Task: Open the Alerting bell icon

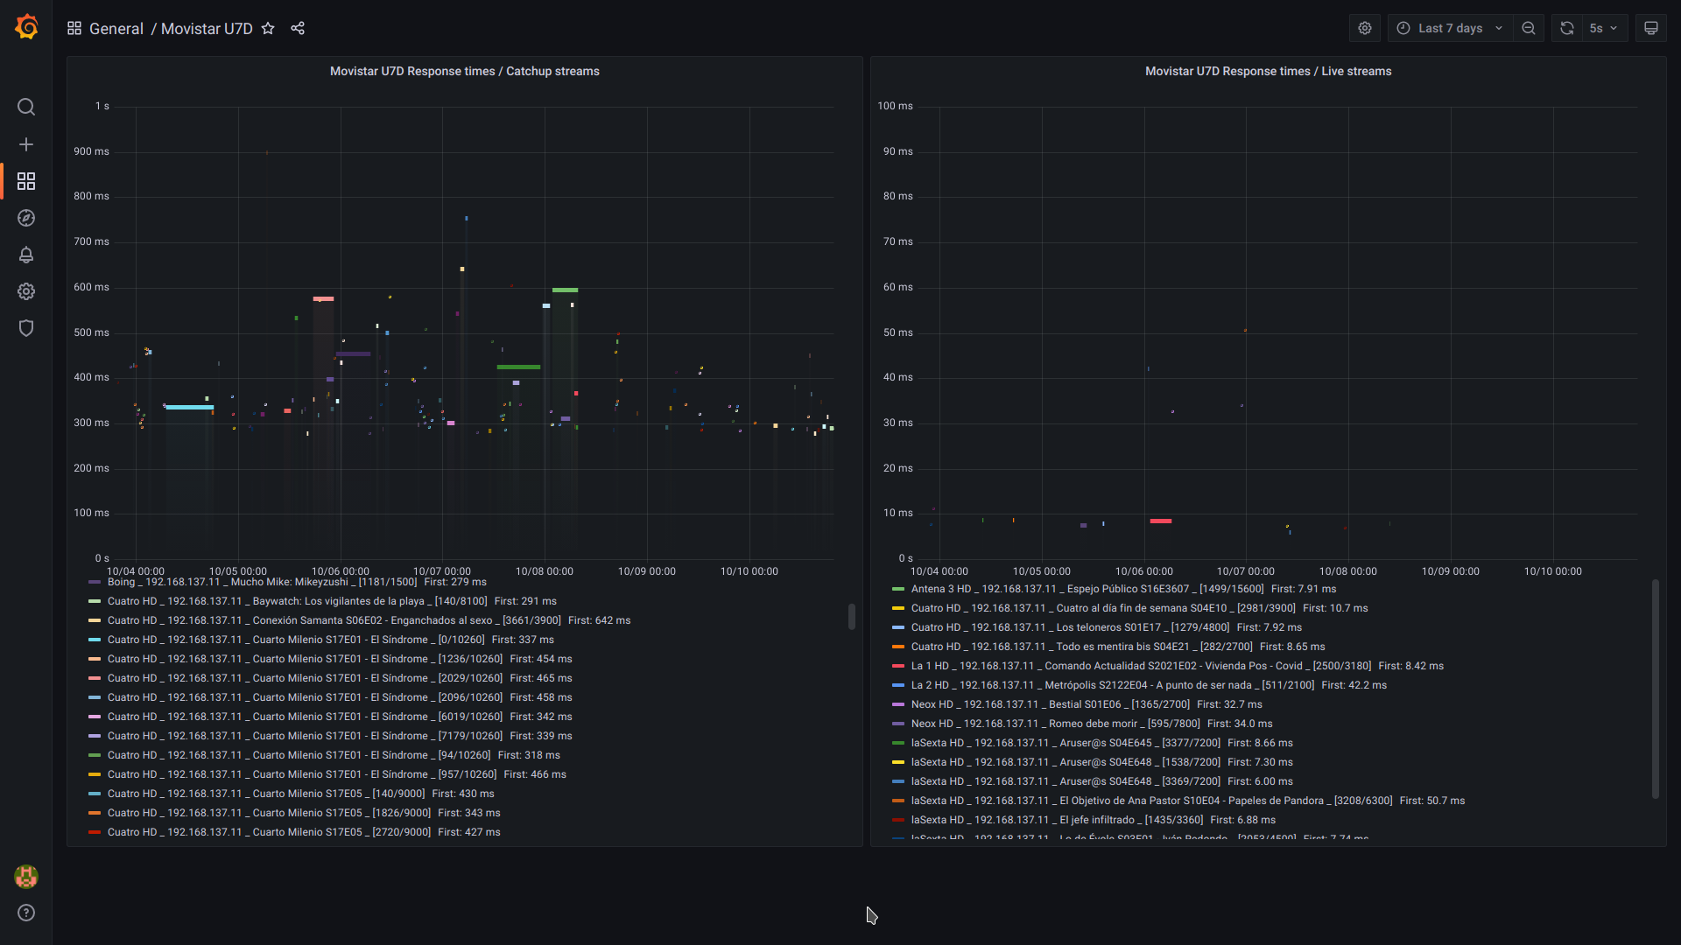Action: (26, 255)
